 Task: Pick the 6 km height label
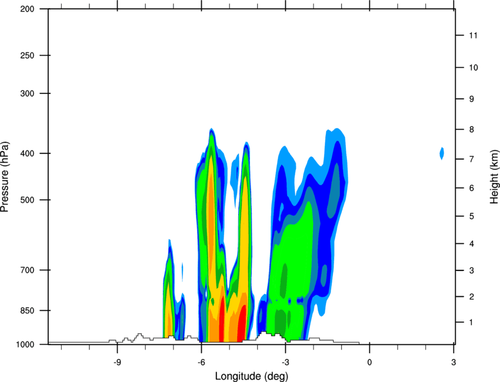point(472,188)
